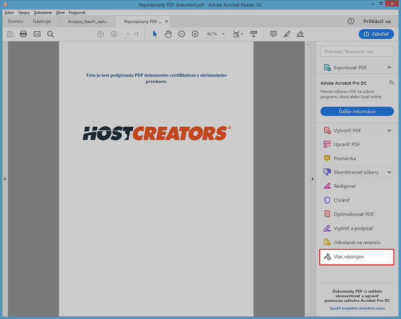
Task: Open the Find text magnifier icon
Action: click(x=51, y=34)
